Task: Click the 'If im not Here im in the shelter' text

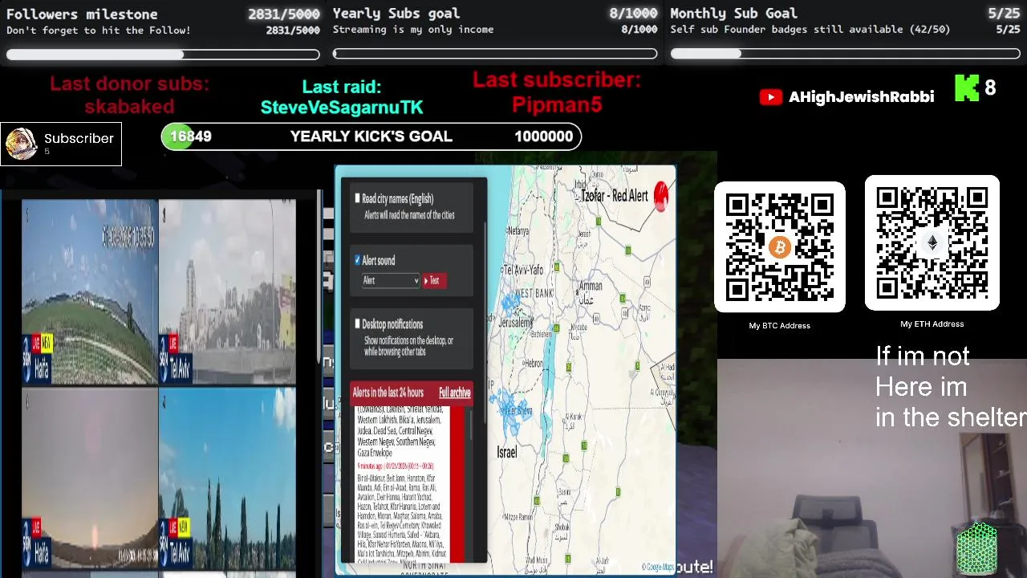Action: [x=951, y=387]
